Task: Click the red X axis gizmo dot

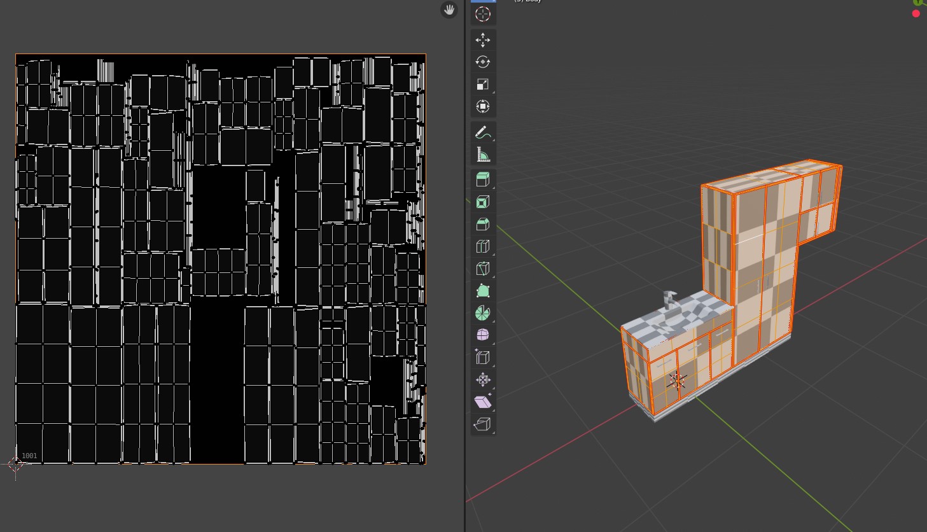Action: coord(916,13)
